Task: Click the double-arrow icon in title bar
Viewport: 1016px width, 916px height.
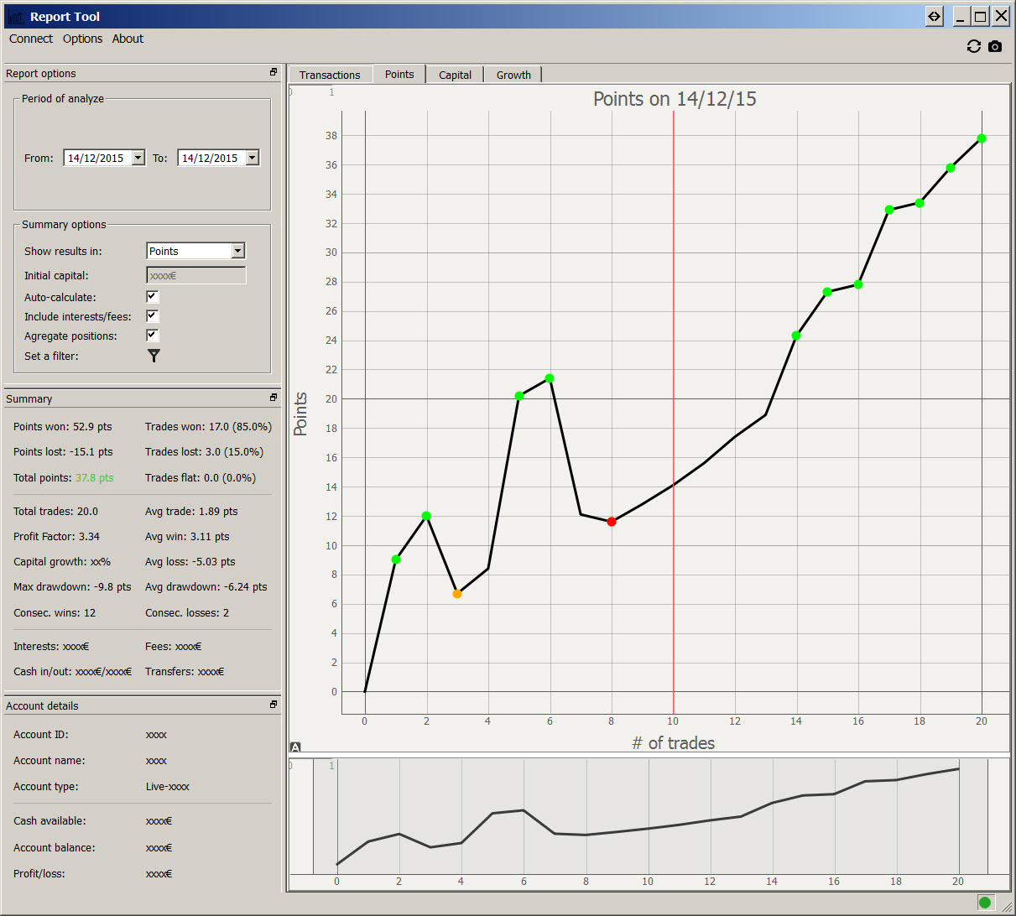Action: 934,16
